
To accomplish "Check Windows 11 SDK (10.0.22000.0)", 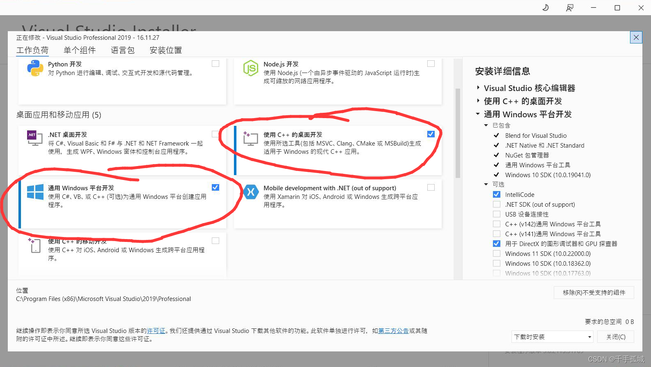I will click(x=497, y=253).
